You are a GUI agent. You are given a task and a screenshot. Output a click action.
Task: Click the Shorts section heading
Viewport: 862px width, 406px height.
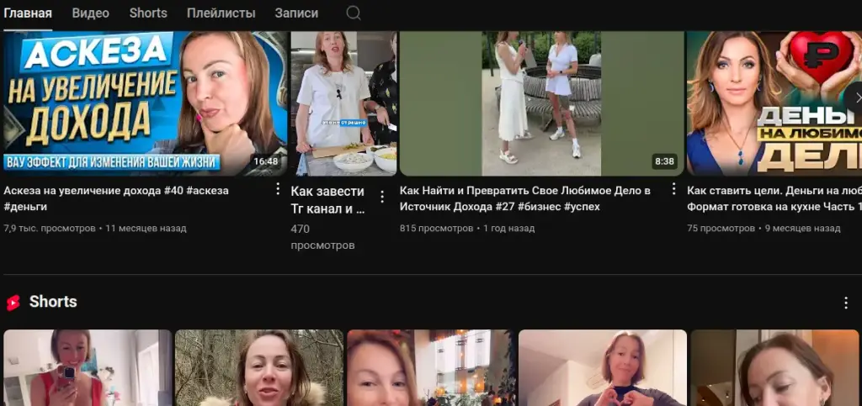(x=53, y=302)
